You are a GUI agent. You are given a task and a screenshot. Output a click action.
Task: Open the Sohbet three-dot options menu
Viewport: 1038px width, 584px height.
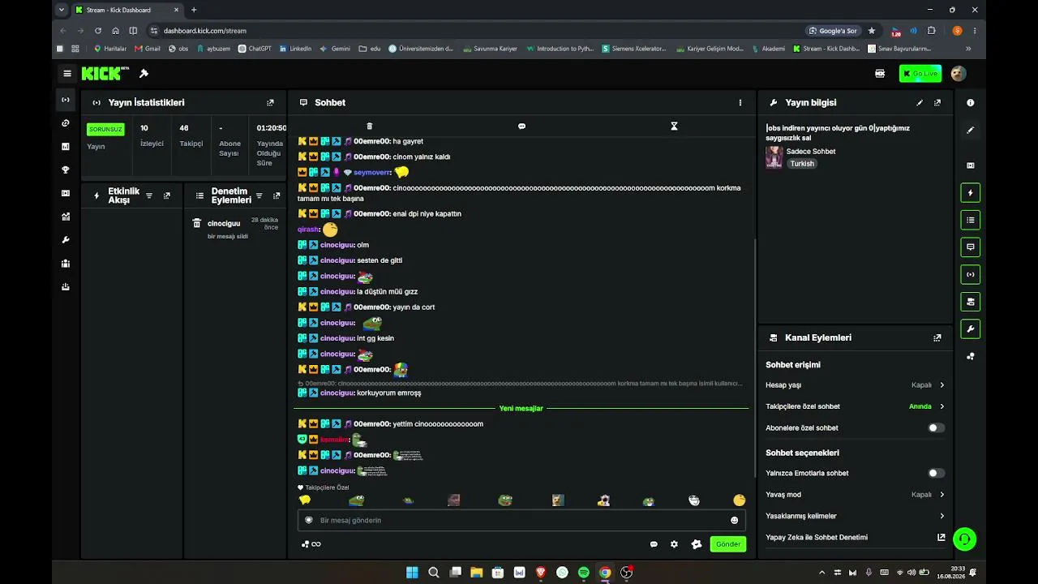pyautogui.click(x=740, y=103)
